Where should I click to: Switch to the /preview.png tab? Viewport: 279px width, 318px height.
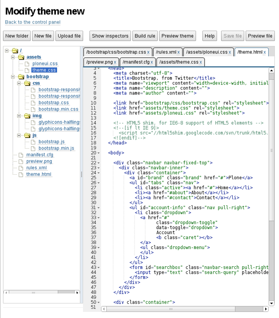(x=99, y=62)
